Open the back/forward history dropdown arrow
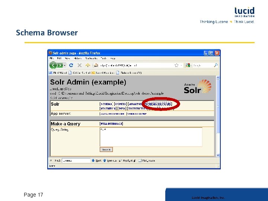Viewport: 268px width, 201px height. click(65, 66)
